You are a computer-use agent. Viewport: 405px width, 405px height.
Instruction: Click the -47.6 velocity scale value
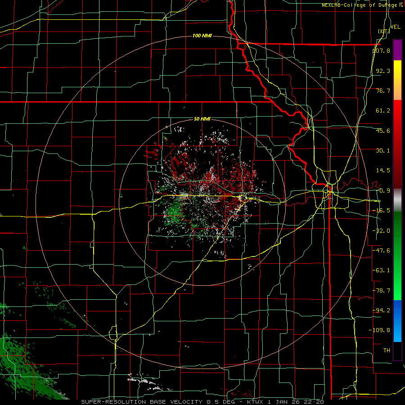(x=382, y=251)
